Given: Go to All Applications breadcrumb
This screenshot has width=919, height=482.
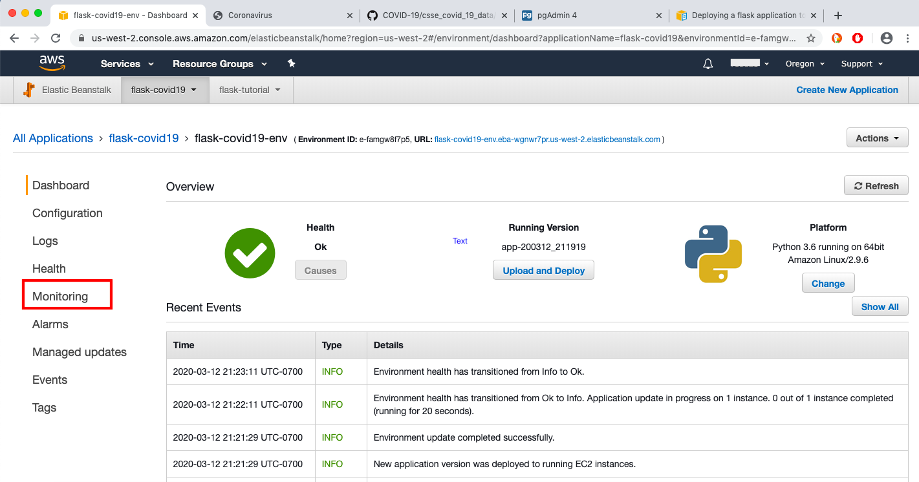Looking at the screenshot, I should [x=53, y=138].
